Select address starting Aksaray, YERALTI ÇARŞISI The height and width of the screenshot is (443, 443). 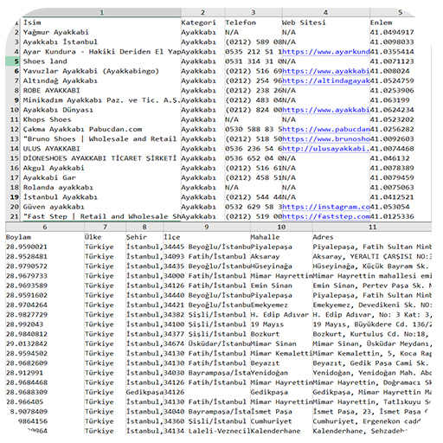pos(372,257)
